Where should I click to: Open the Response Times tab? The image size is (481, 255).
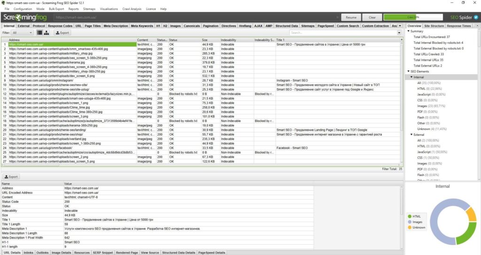tap(458, 26)
